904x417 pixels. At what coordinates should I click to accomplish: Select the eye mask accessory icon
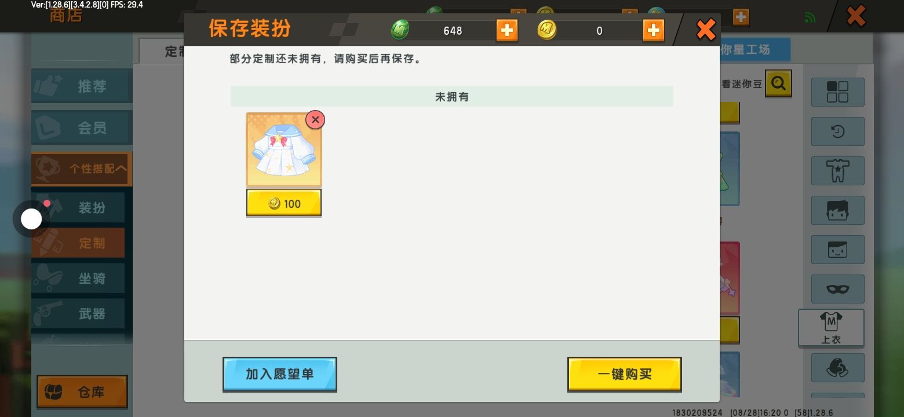(837, 289)
